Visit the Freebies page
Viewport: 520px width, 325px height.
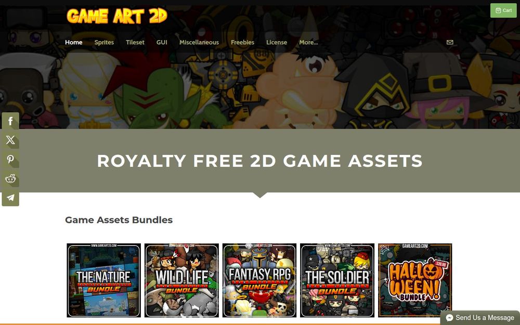[x=242, y=42]
